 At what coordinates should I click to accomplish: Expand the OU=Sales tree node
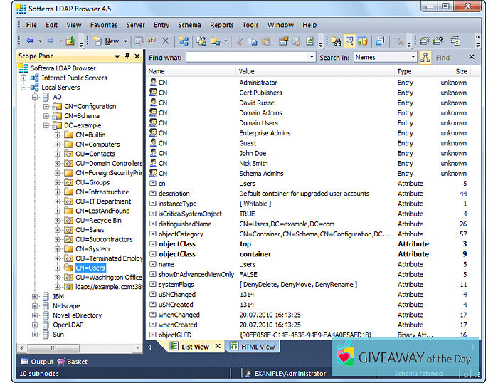(58, 230)
